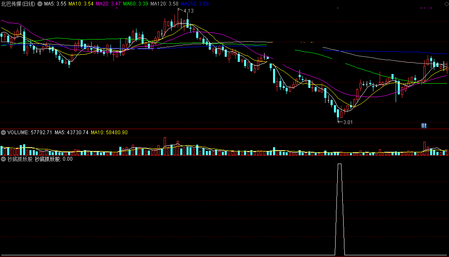Screen dimensions: 449x257
Task: Select the MA120: 3.58 moving average label
Action: (164, 4)
